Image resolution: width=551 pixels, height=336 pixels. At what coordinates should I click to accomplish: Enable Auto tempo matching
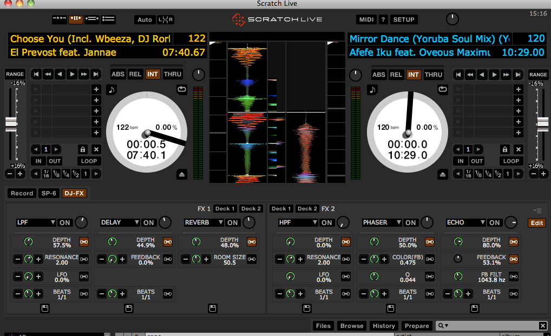coord(145,19)
